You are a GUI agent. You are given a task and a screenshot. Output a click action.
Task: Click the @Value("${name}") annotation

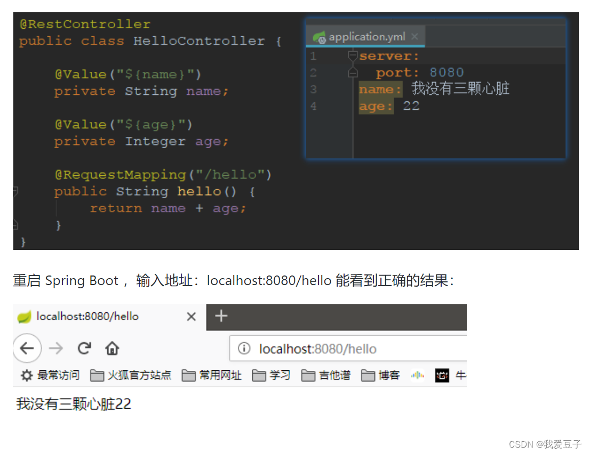pyautogui.click(x=127, y=74)
